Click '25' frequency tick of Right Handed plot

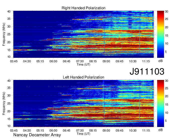tap(9, 34)
